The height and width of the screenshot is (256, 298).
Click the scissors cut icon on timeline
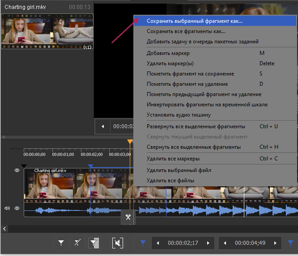click(128, 217)
